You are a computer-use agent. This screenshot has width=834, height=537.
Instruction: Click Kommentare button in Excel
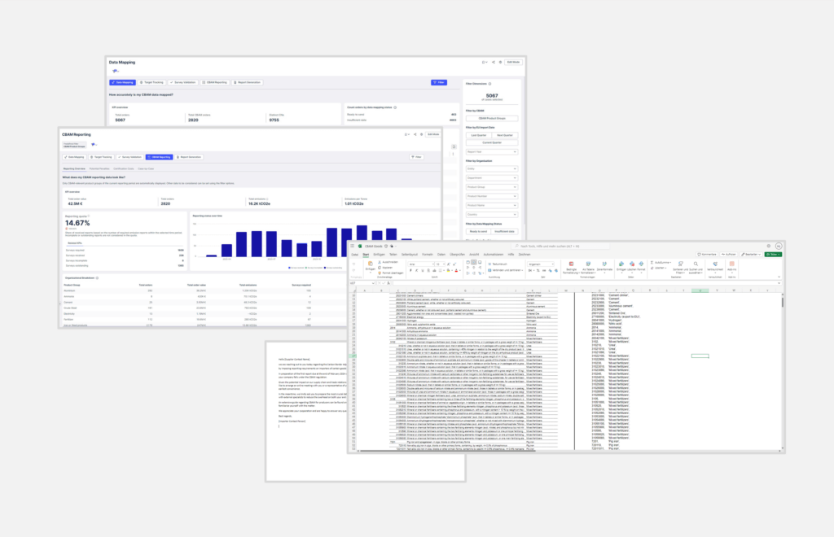point(707,255)
